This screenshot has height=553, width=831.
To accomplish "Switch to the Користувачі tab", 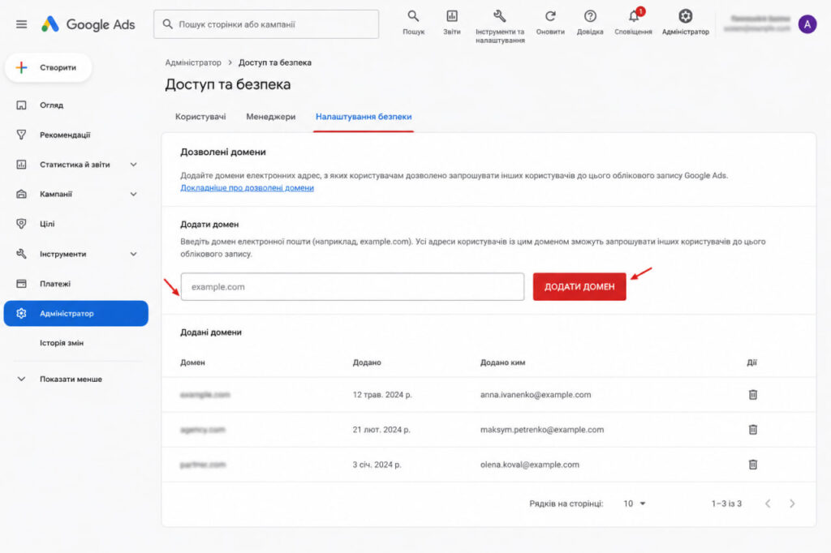I will [x=200, y=117].
